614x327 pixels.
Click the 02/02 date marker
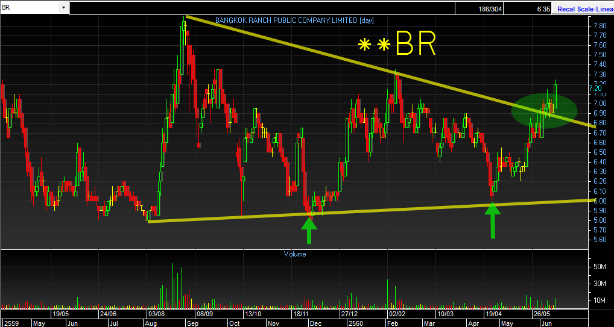[x=397, y=314]
